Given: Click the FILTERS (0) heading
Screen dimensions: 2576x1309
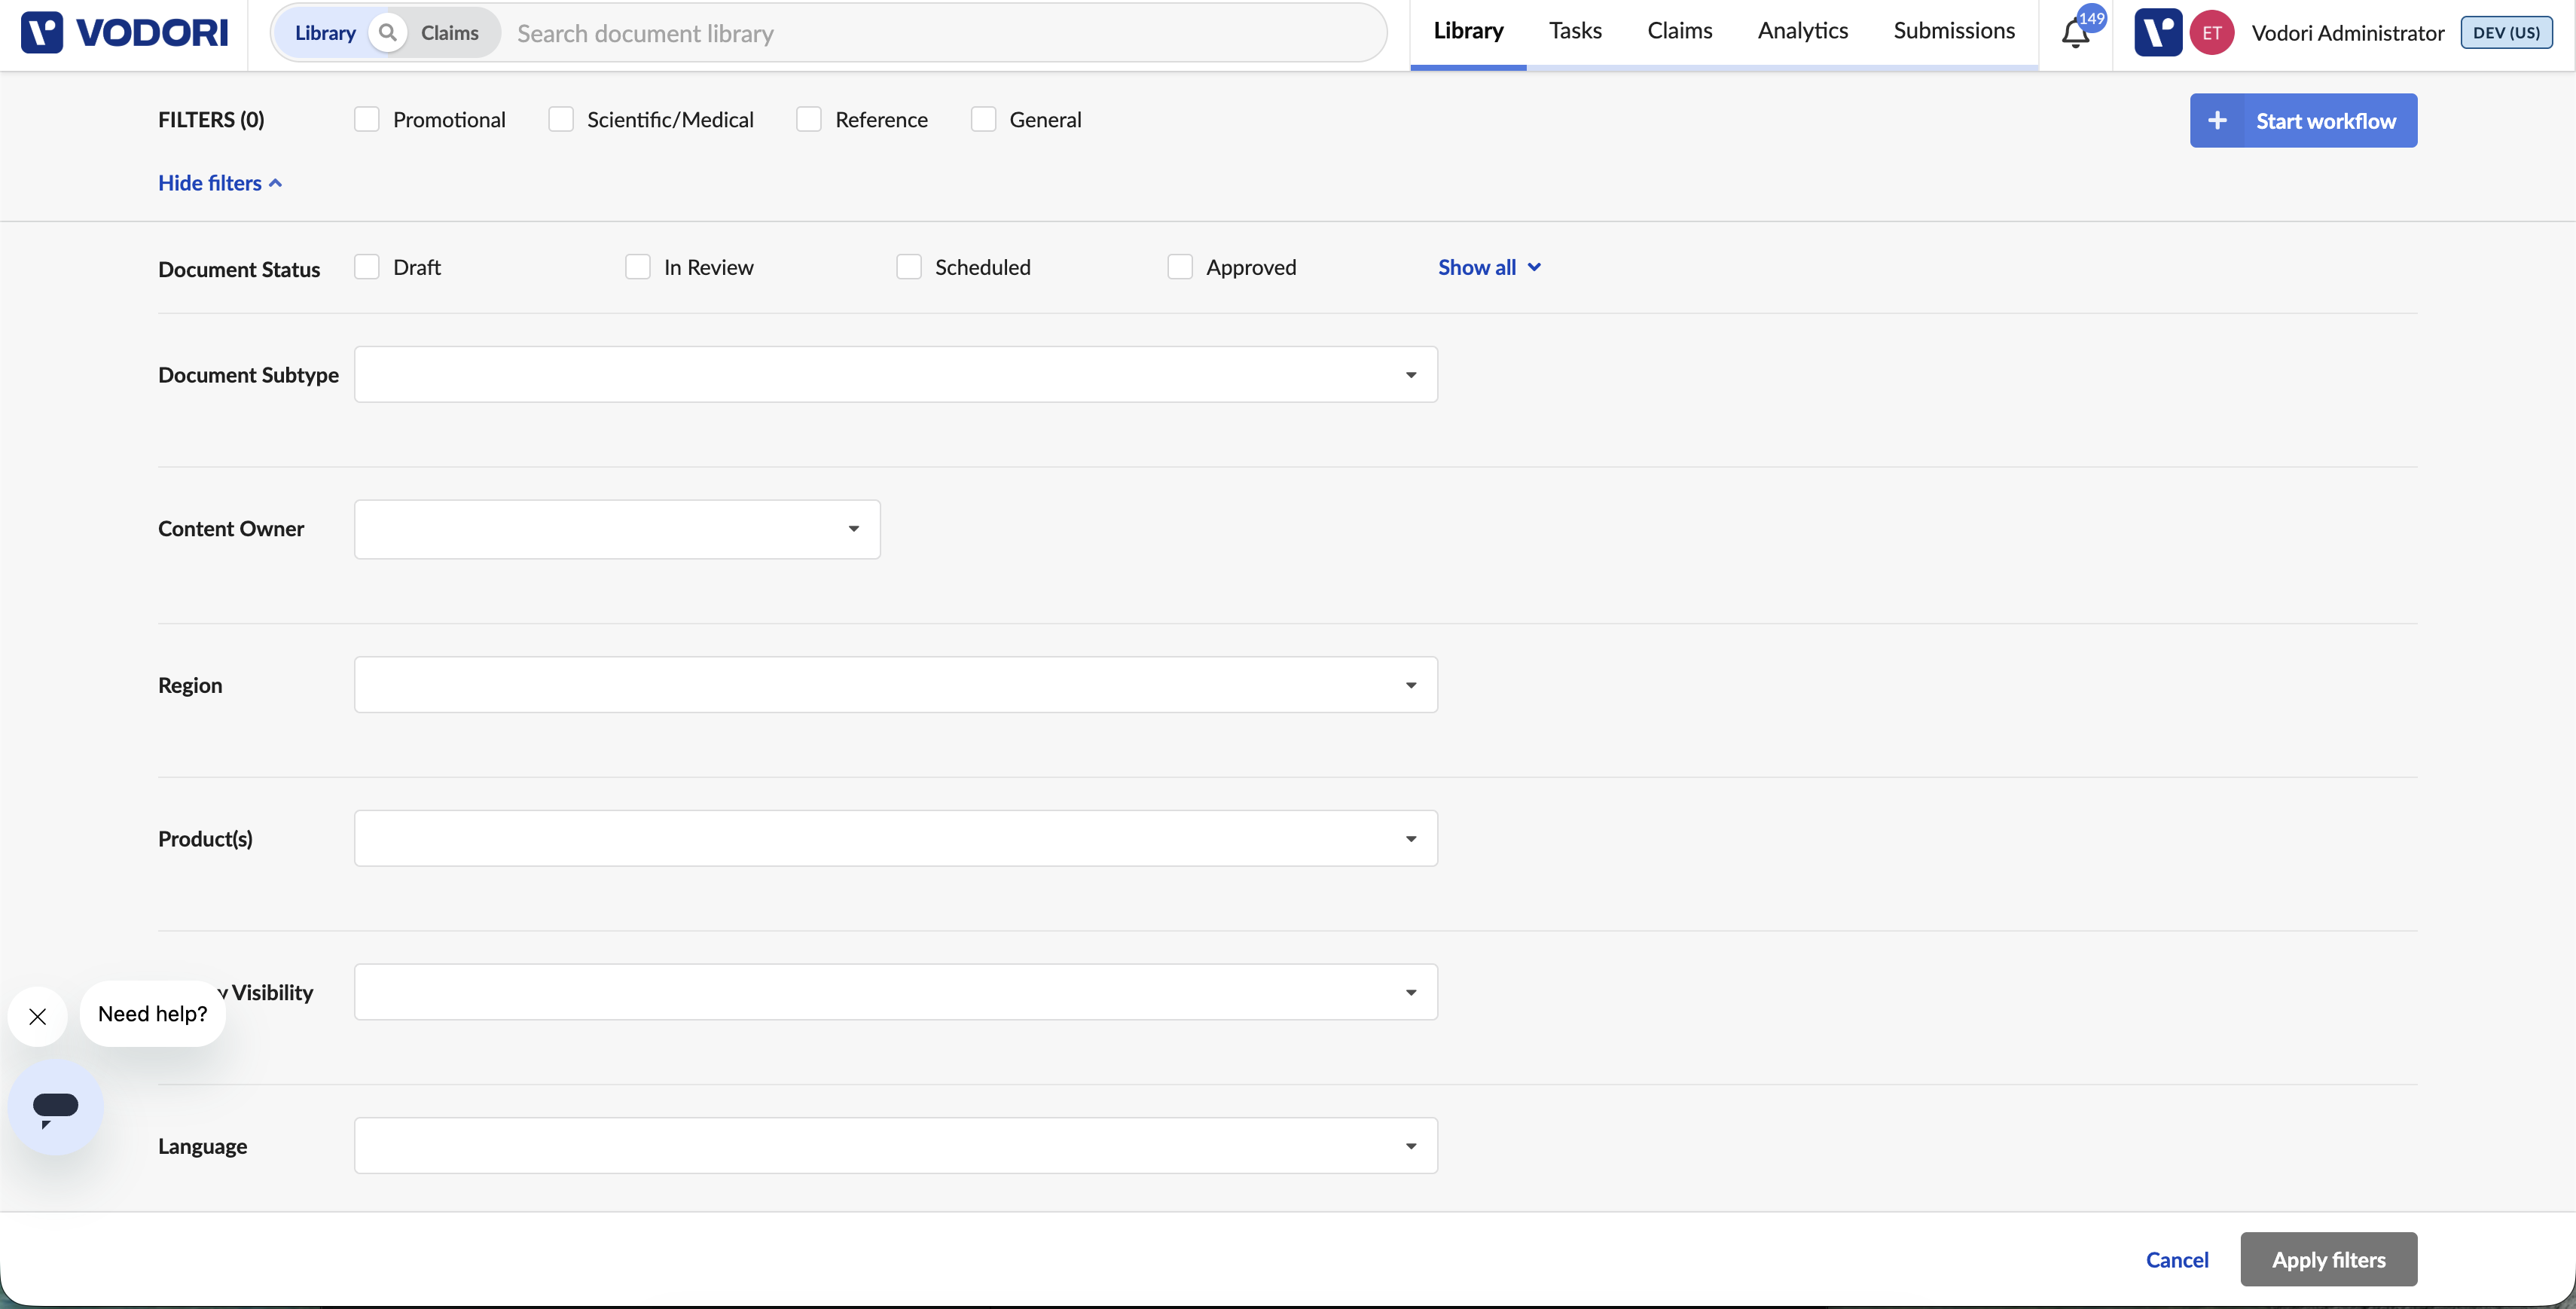Looking at the screenshot, I should [211, 120].
